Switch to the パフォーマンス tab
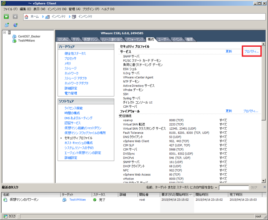This screenshot has width=268, height=220. pos(135,39)
